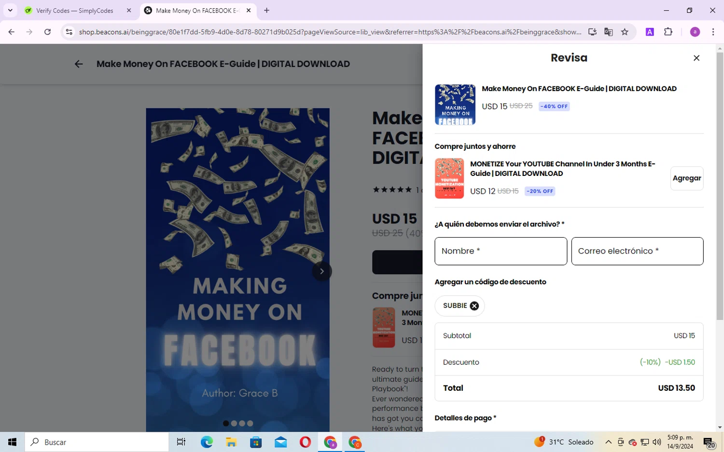Select the third image carousel dot
This screenshot has height=452, width=724.
(242, 424)
